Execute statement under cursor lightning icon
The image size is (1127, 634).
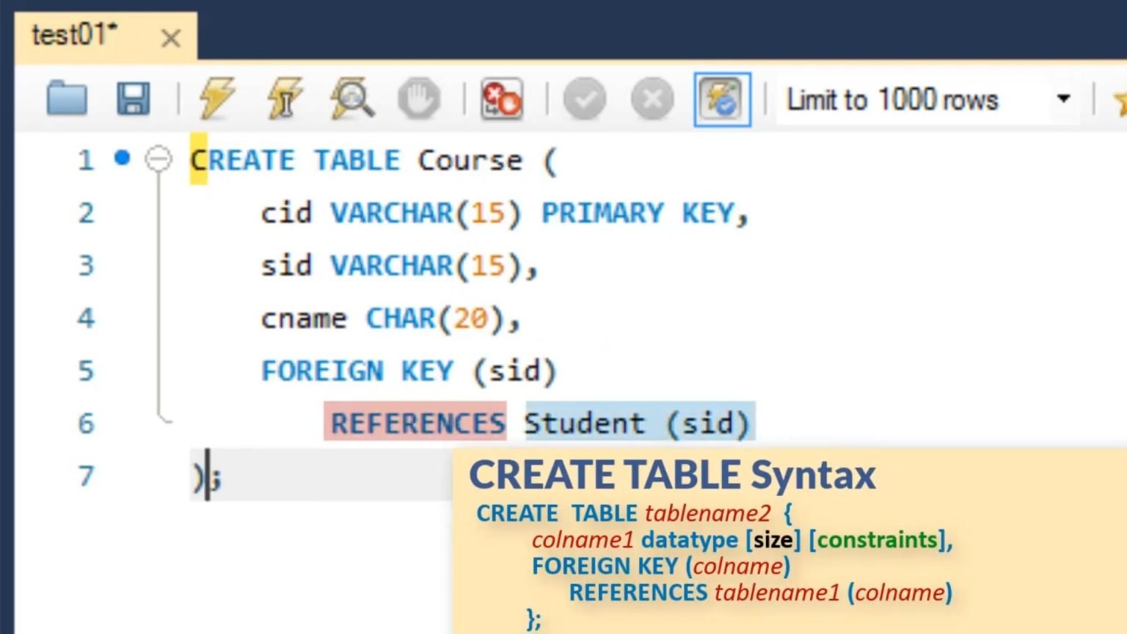(x=285, y=98)
